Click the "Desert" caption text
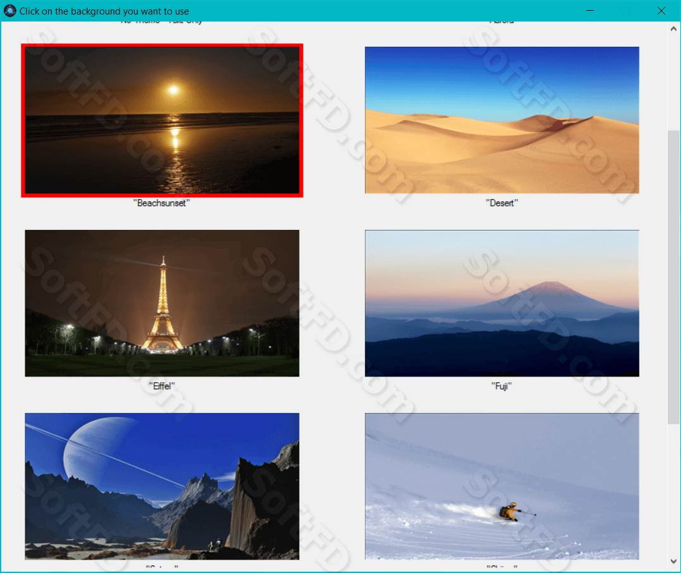Screen dimensions: 681x573 501,203
